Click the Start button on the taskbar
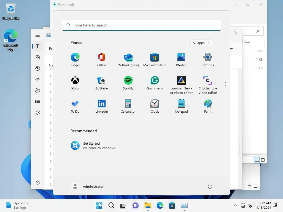 (99, 205)
